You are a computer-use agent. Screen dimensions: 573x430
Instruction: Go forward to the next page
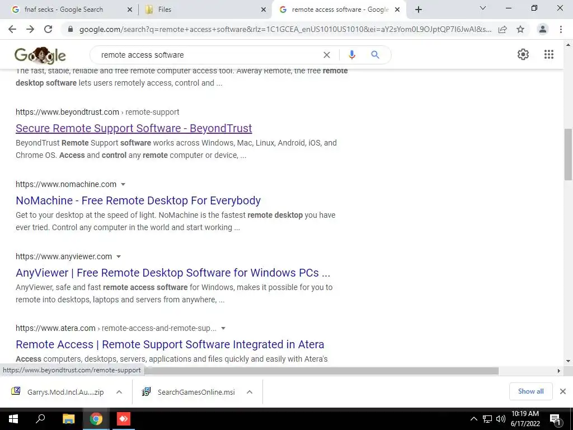30,29
